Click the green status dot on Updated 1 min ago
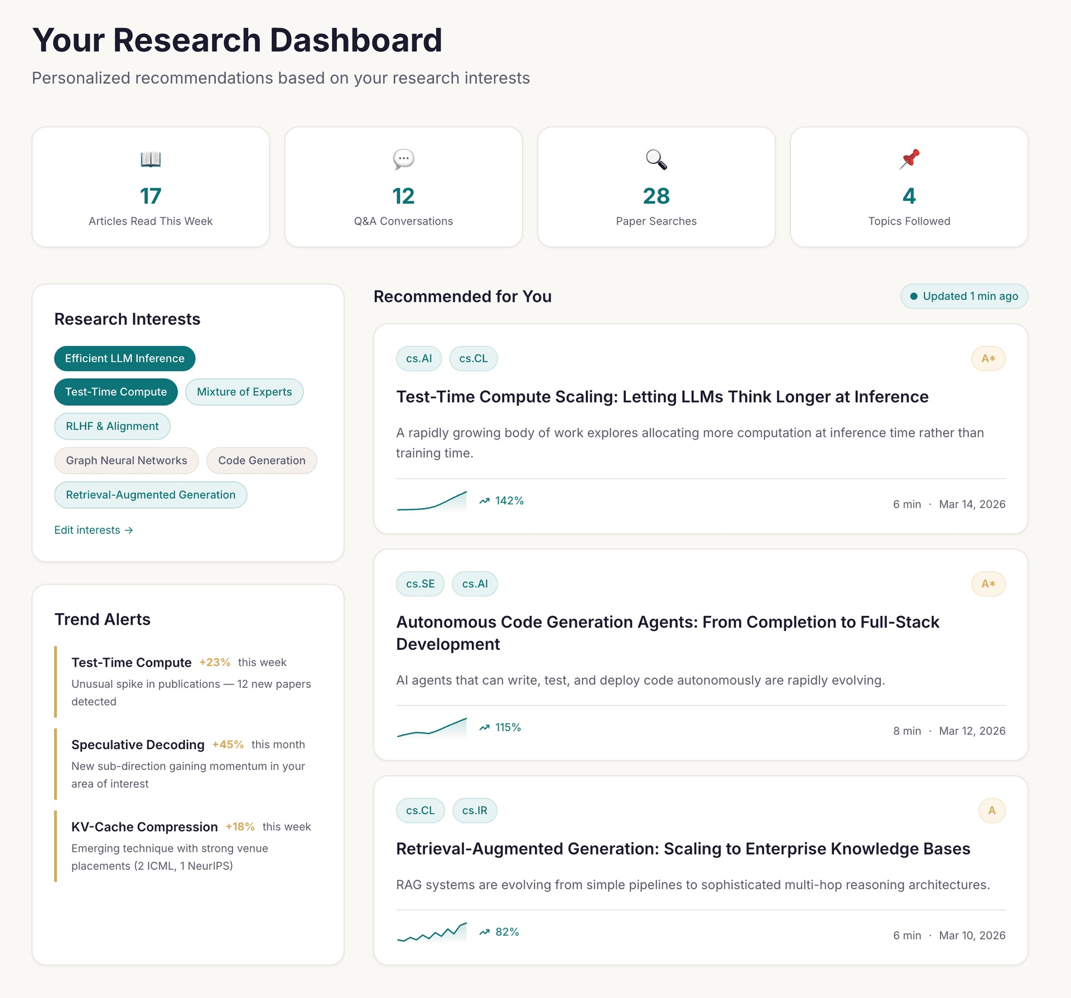Screen dimensions: 1071x998 [x=914, y=296]
